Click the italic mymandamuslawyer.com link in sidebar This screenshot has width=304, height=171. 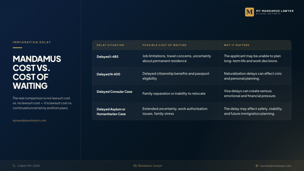(x=29, y=121)
